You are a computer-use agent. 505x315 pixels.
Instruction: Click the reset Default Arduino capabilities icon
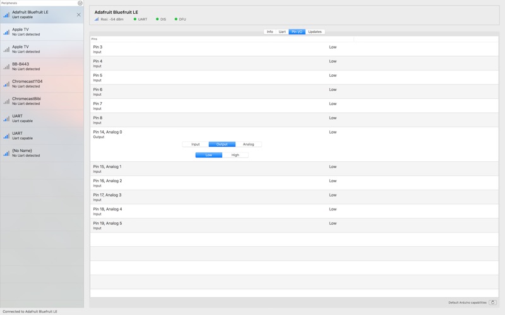[493, 302]
